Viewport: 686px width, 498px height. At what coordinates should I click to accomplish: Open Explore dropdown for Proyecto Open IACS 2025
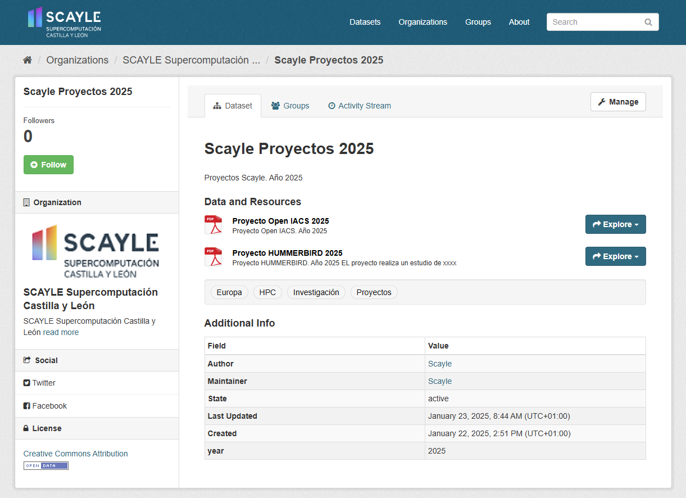615,224
